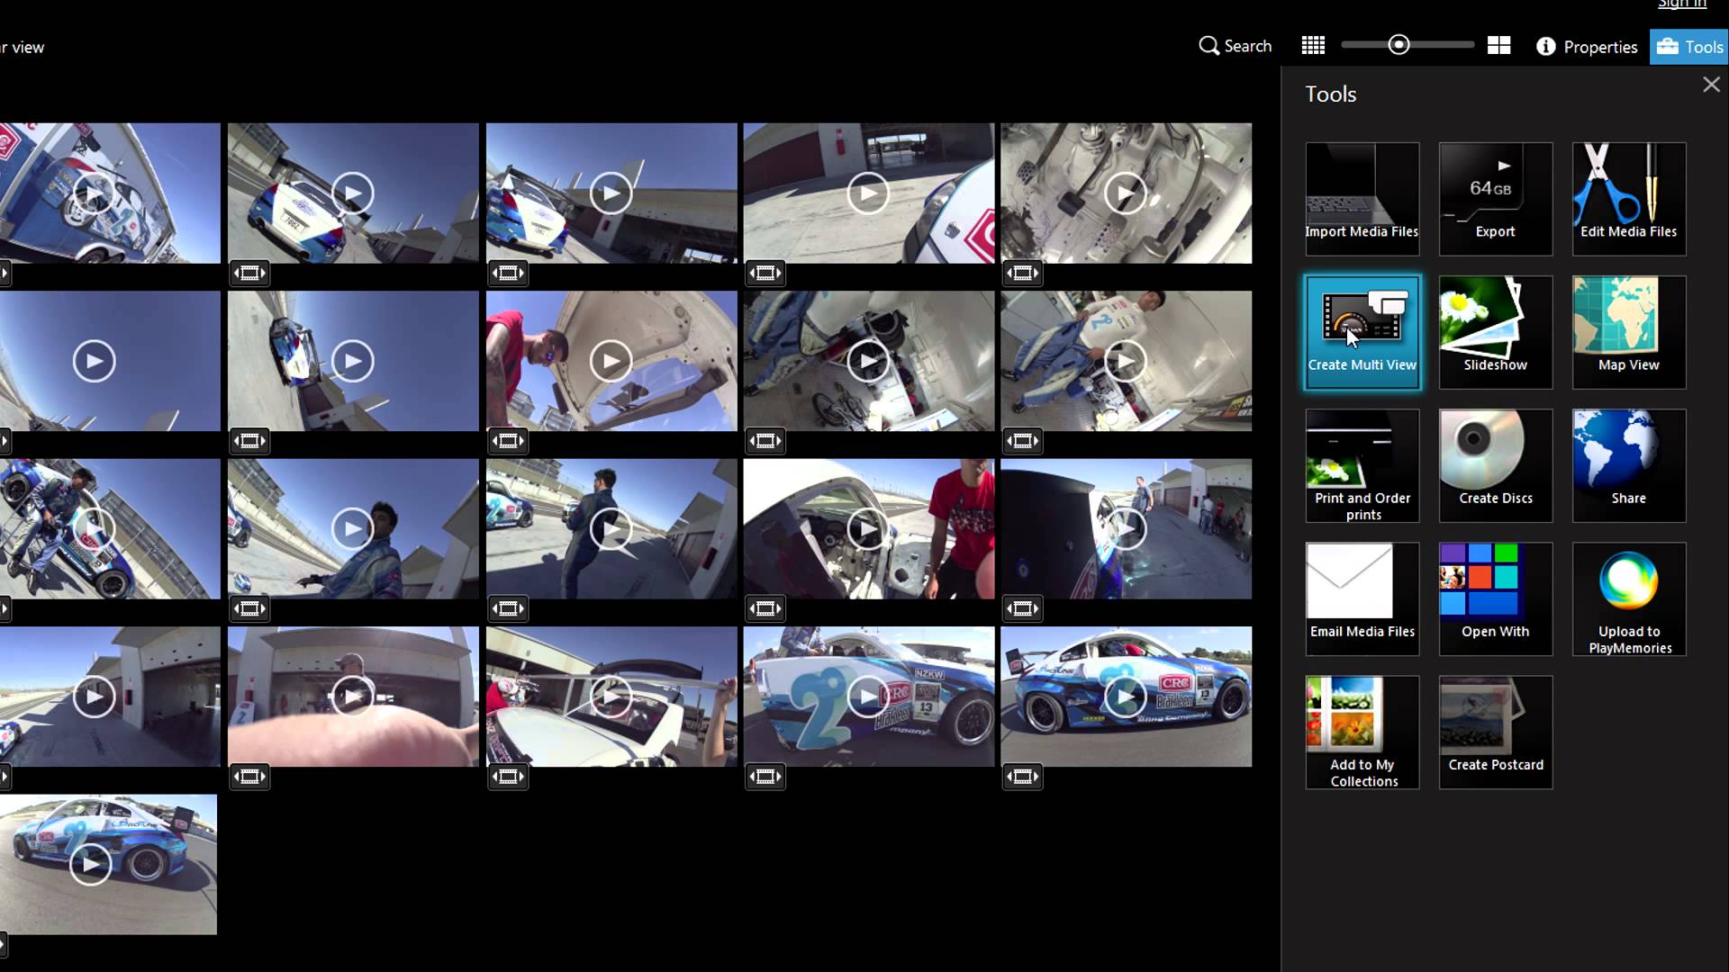Toggle the Properties panel
Viewport: 1729px width, 972px height.
[x=1587, y=47]
